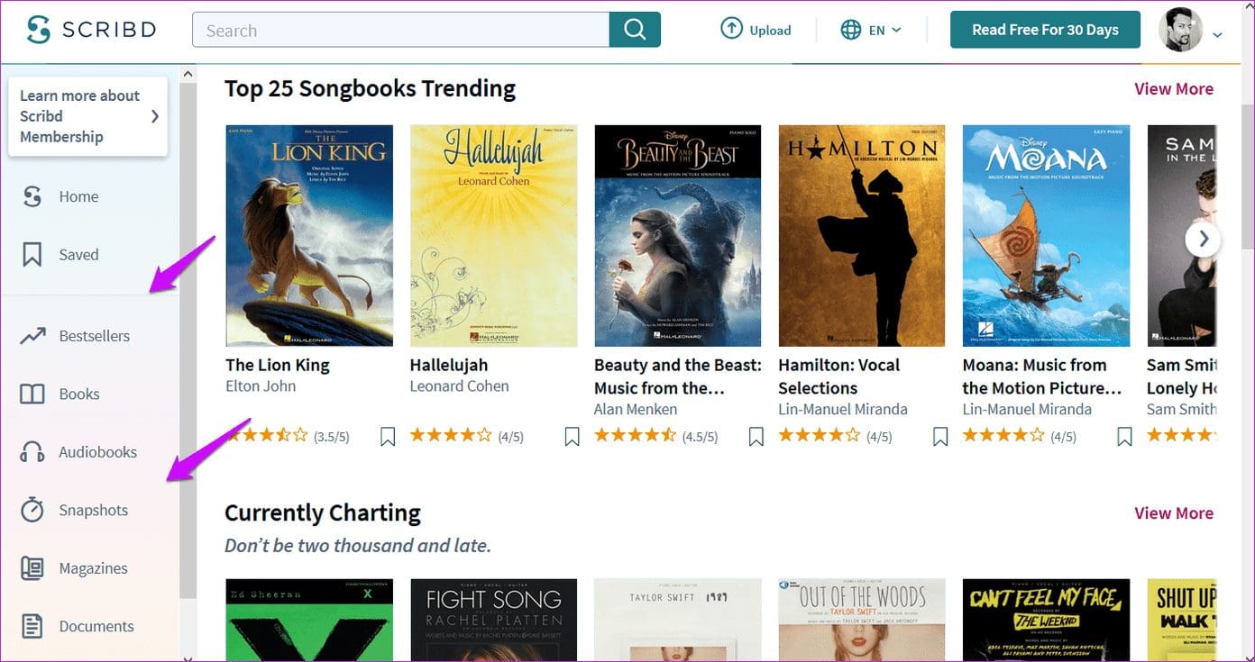Open Ed Sheeran green X cover
The height and width of the screenshot is (662, 1255).
[309, 620]
